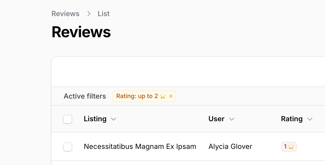This screenshot has width=325, height=165.
Task: Click the sort chevron next to Rating
Action: click(x=310, y=119)
